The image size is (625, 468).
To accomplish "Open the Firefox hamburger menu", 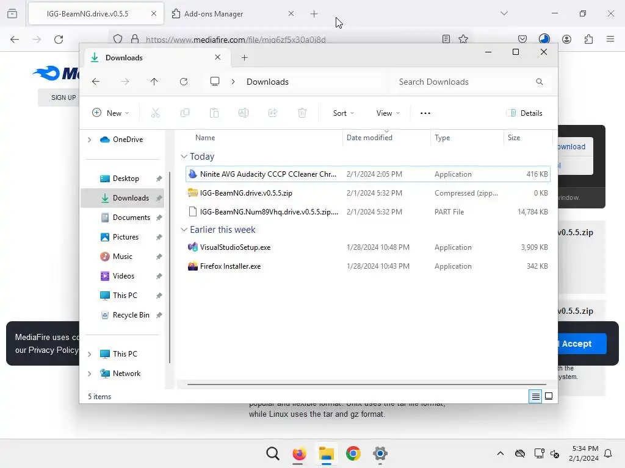I will (x=610, y=39).
